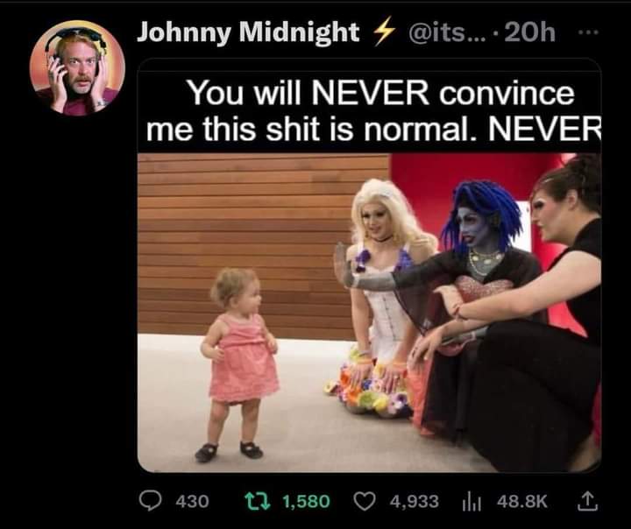Screen dimensions: 631x529
Task: Click the 48.8K views count
Action: [522, 502]
